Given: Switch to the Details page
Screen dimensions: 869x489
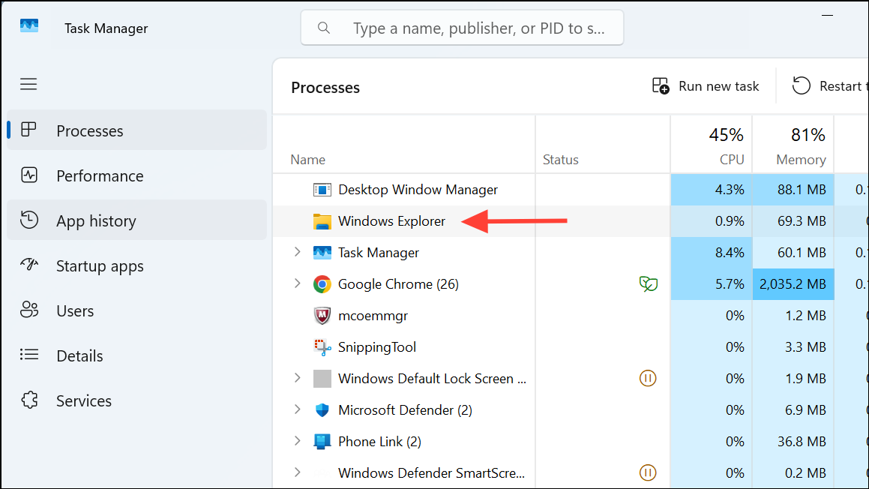Looking at the screenshot, I should coord(137,355).
